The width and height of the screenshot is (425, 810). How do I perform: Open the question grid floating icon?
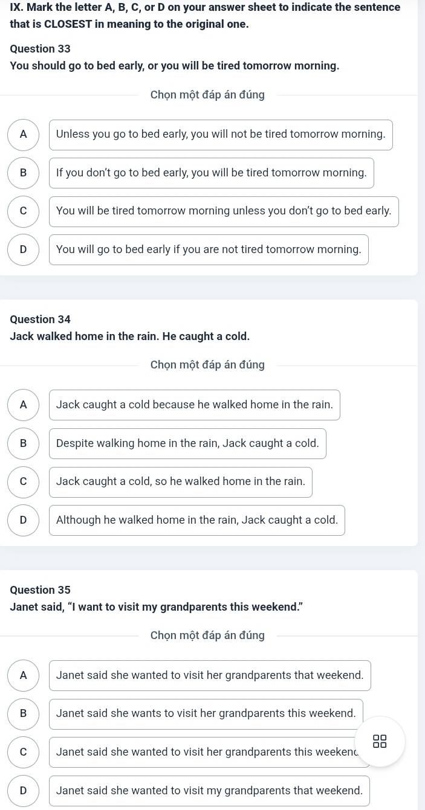pyautogui.click(x=380, y=741)
